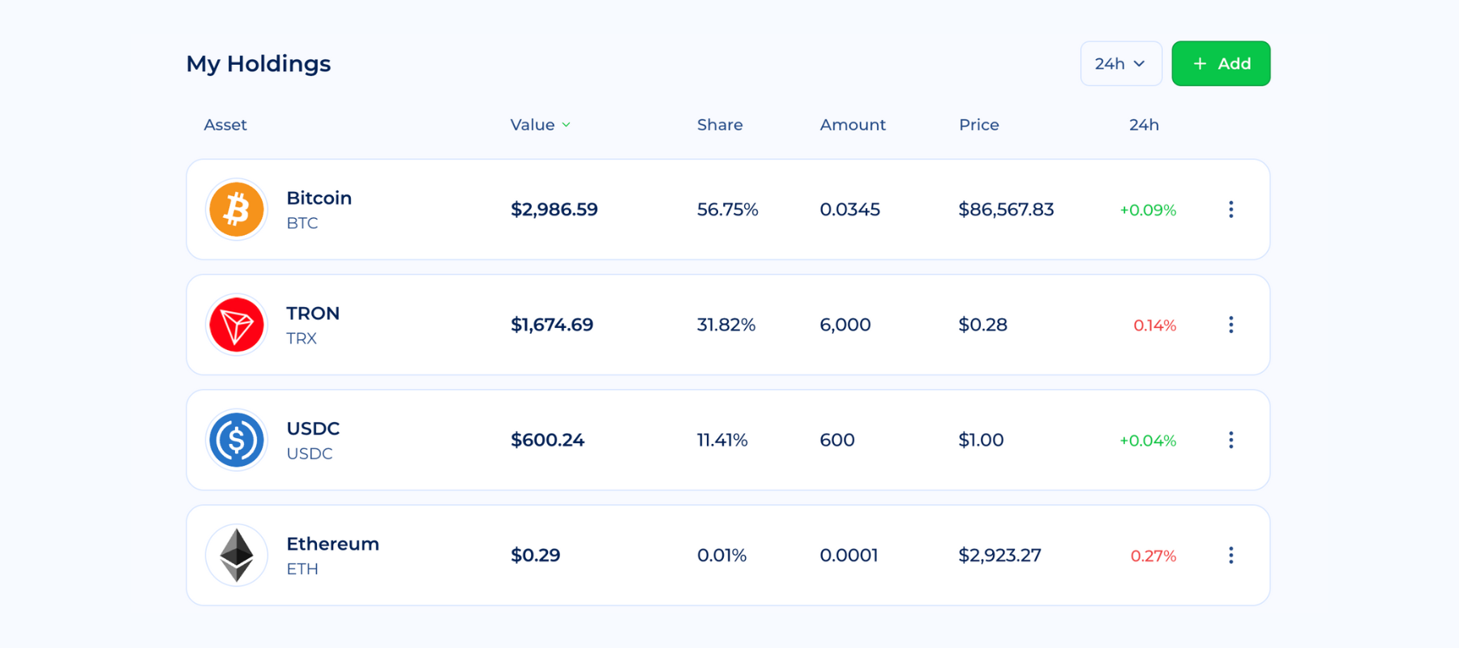
Task: Click TRON's $1,674.69 value
Action: pos(551,325)
